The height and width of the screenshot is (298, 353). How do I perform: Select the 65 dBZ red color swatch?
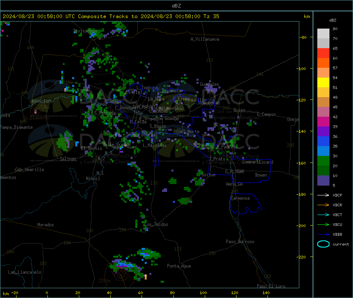[x=323, y=53]
